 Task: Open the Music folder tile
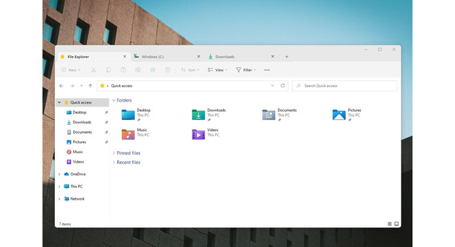[136, 134]
